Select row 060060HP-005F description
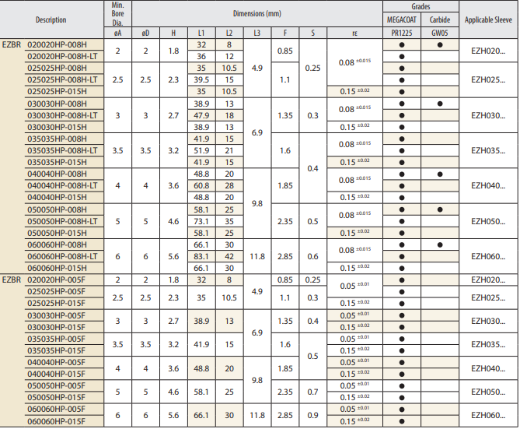Viewport: 520px width, 429px height. pos(56,409)
